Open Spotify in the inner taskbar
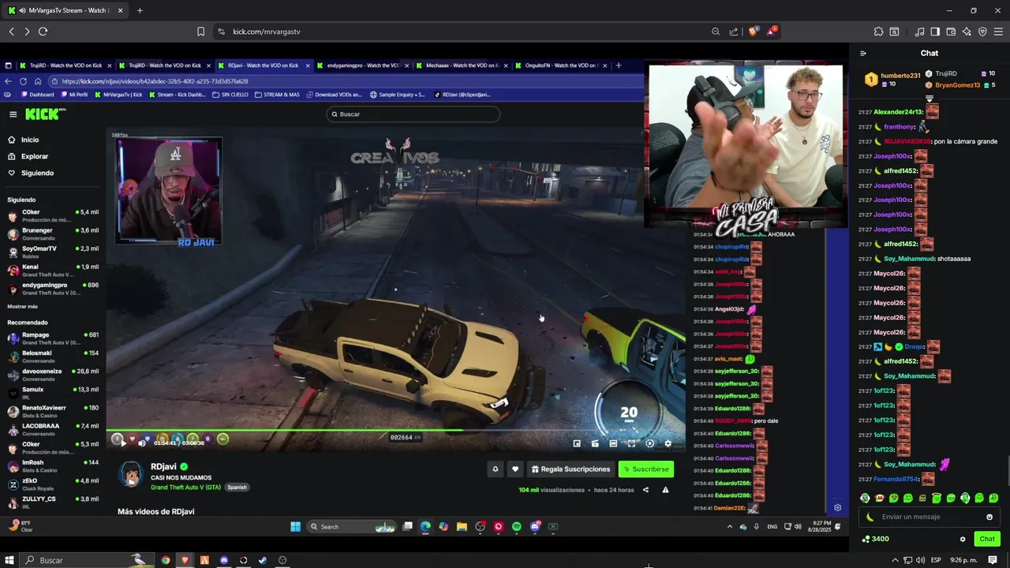This screenshot has height=568, width=1010. [517, 526]
